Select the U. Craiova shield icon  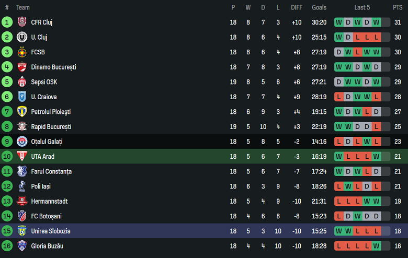(22, 97)
